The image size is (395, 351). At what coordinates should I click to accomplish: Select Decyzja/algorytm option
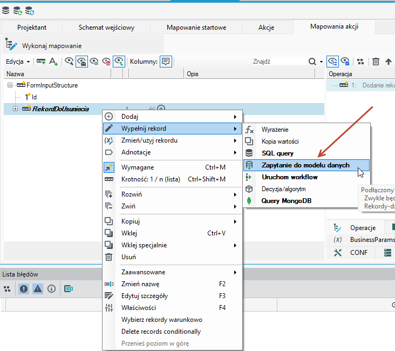click(307, 189)
